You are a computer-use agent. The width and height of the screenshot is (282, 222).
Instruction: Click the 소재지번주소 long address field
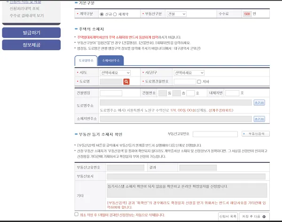point(176,119)
